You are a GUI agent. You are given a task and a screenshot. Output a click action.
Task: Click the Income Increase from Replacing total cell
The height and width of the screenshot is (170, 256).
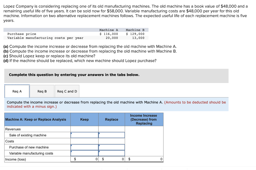pyautogui.click(x=144, y=159)
